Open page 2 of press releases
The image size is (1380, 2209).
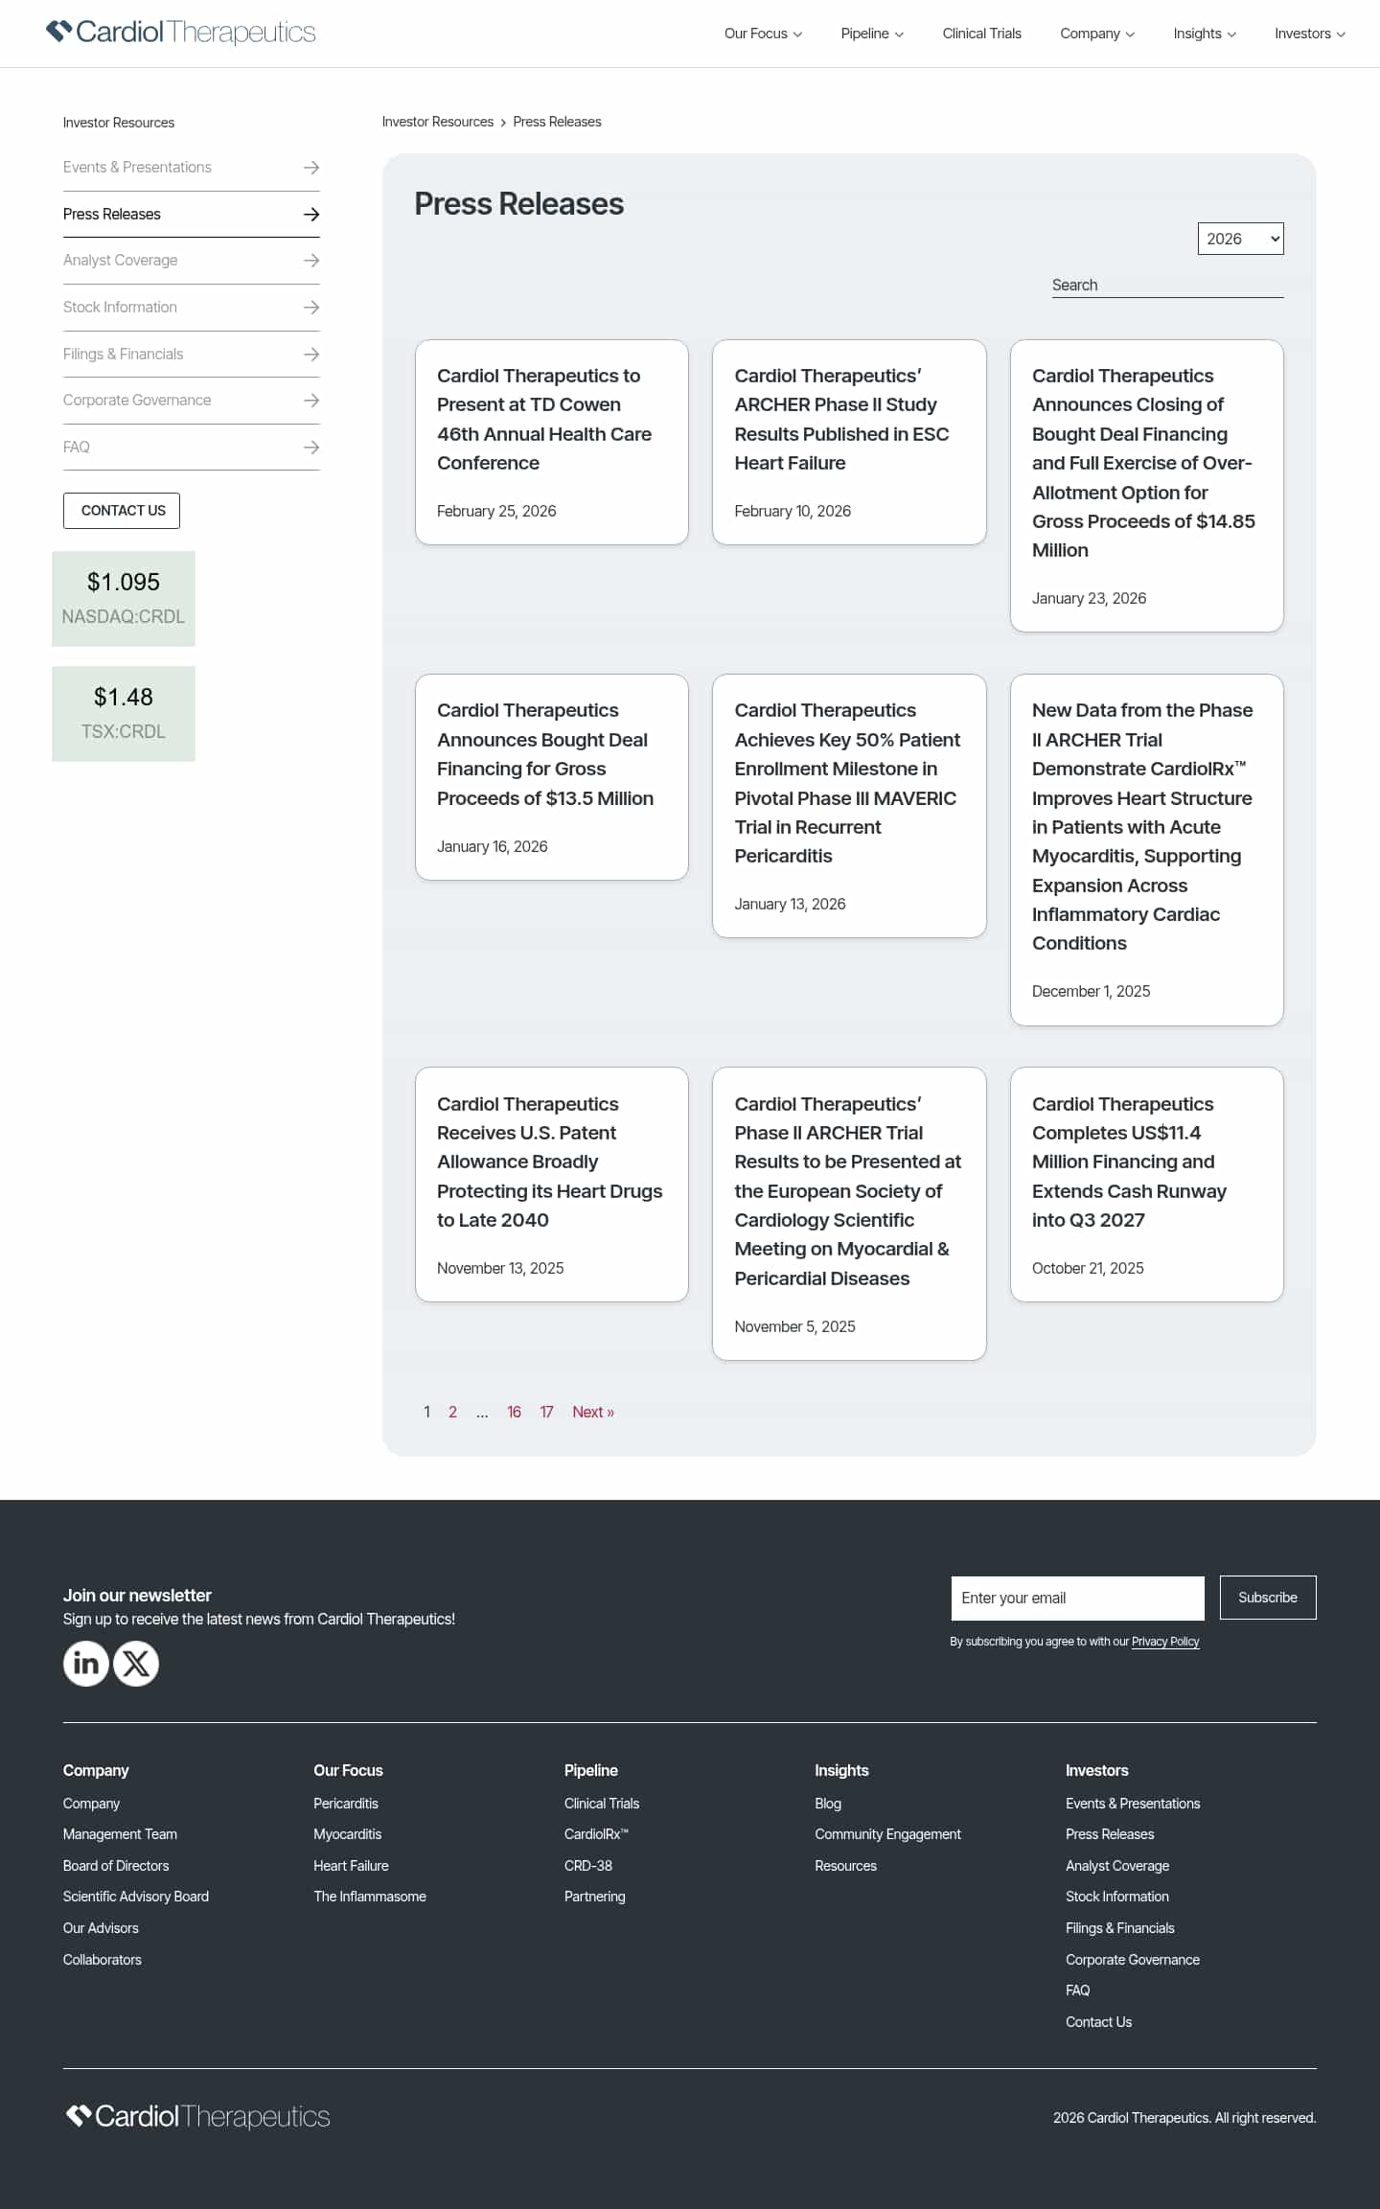[452, 1412]
